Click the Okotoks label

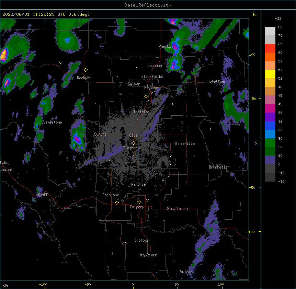point(141,240)
